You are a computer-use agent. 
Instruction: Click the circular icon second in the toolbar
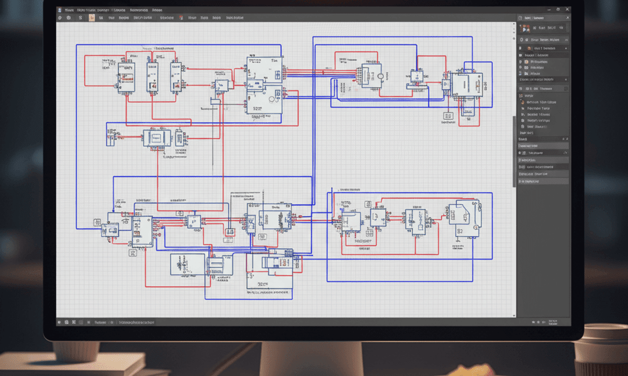[69, 18]
